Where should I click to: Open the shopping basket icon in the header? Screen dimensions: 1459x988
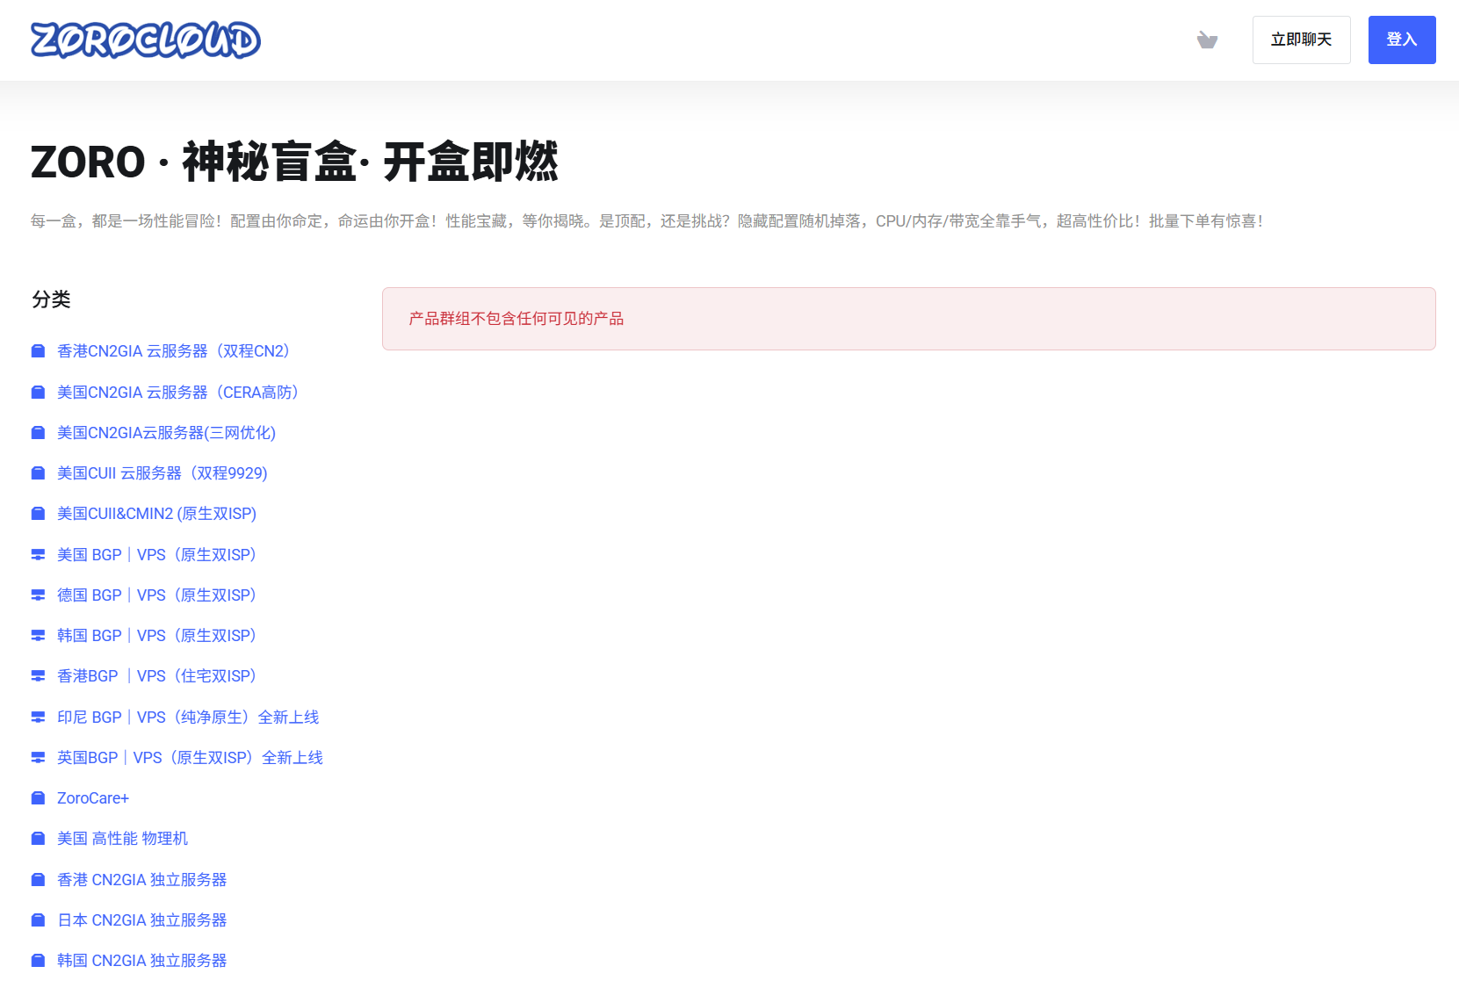pyautogui.click(x=1208, y=40)
